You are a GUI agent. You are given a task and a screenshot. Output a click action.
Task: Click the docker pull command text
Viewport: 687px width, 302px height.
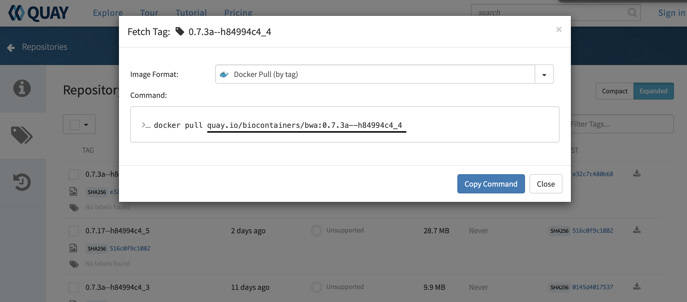click(278, 125)
